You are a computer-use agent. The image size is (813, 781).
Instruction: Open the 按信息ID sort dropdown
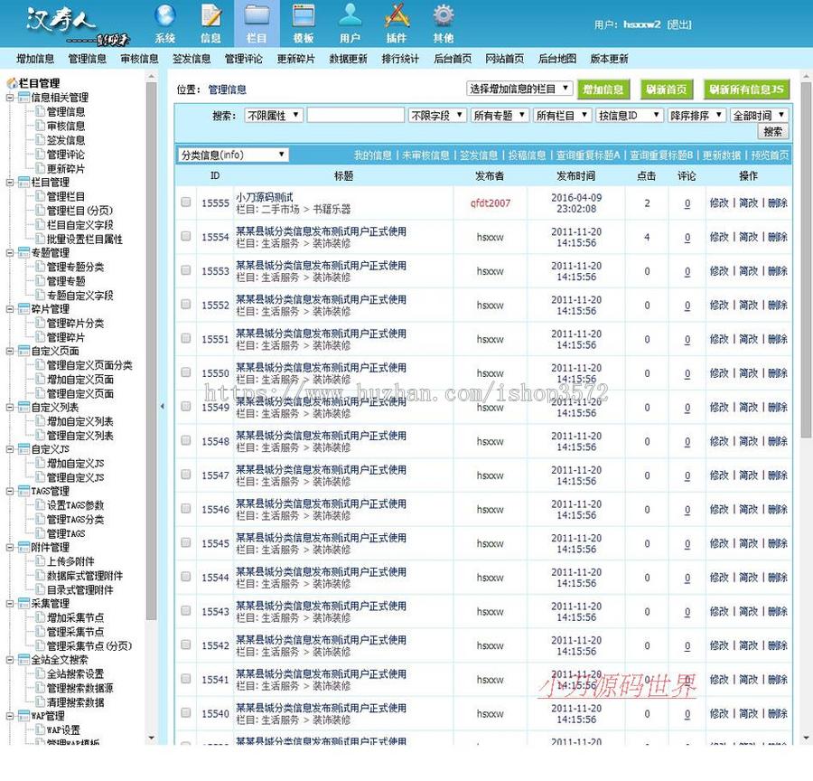click(630, 115)
